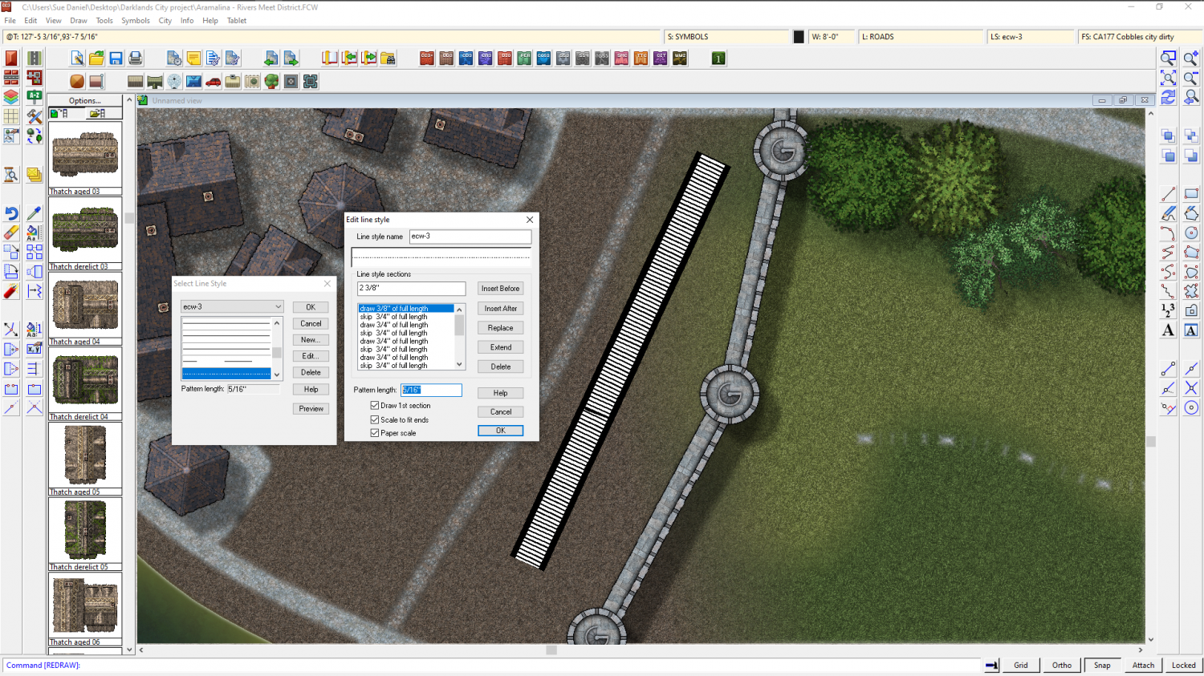The height and width of the screenshot is (676, 1204).
Task: Select the Erase tool
Action: [11, 233]
